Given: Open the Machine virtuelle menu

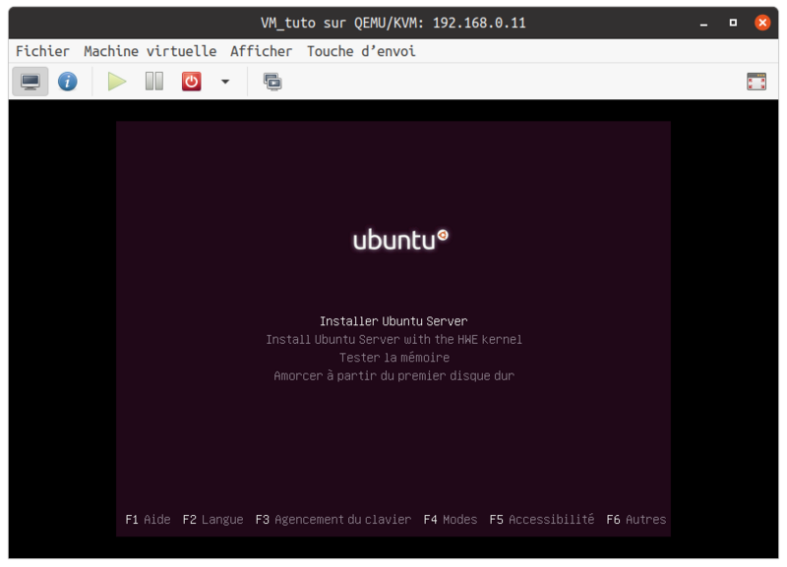Looking at the screenshot, I should click(150, 51).
